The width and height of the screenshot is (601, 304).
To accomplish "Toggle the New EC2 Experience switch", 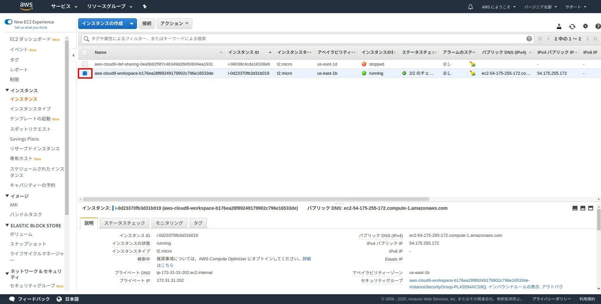I will [x=9, y=22].
